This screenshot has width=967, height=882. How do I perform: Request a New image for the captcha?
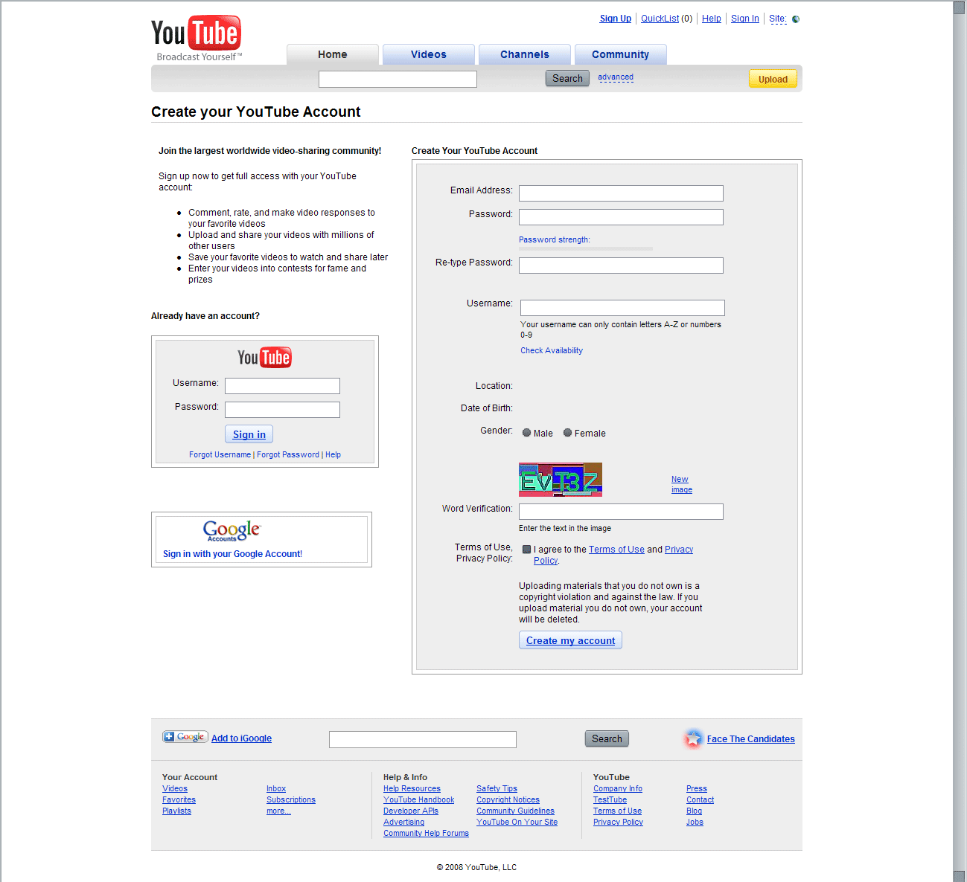point(682,484)
